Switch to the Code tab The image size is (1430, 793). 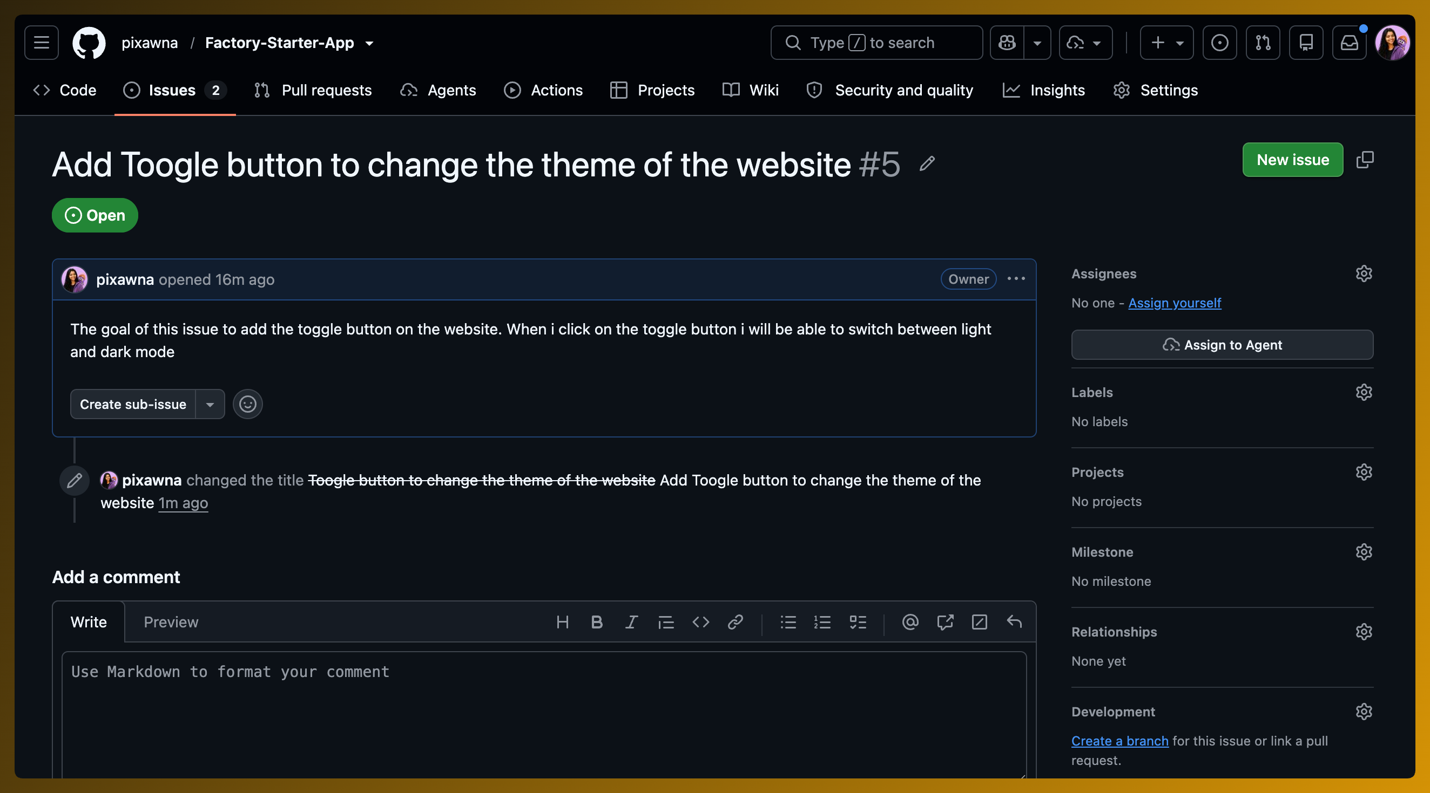pyautogui.click(x=64, y=90)
